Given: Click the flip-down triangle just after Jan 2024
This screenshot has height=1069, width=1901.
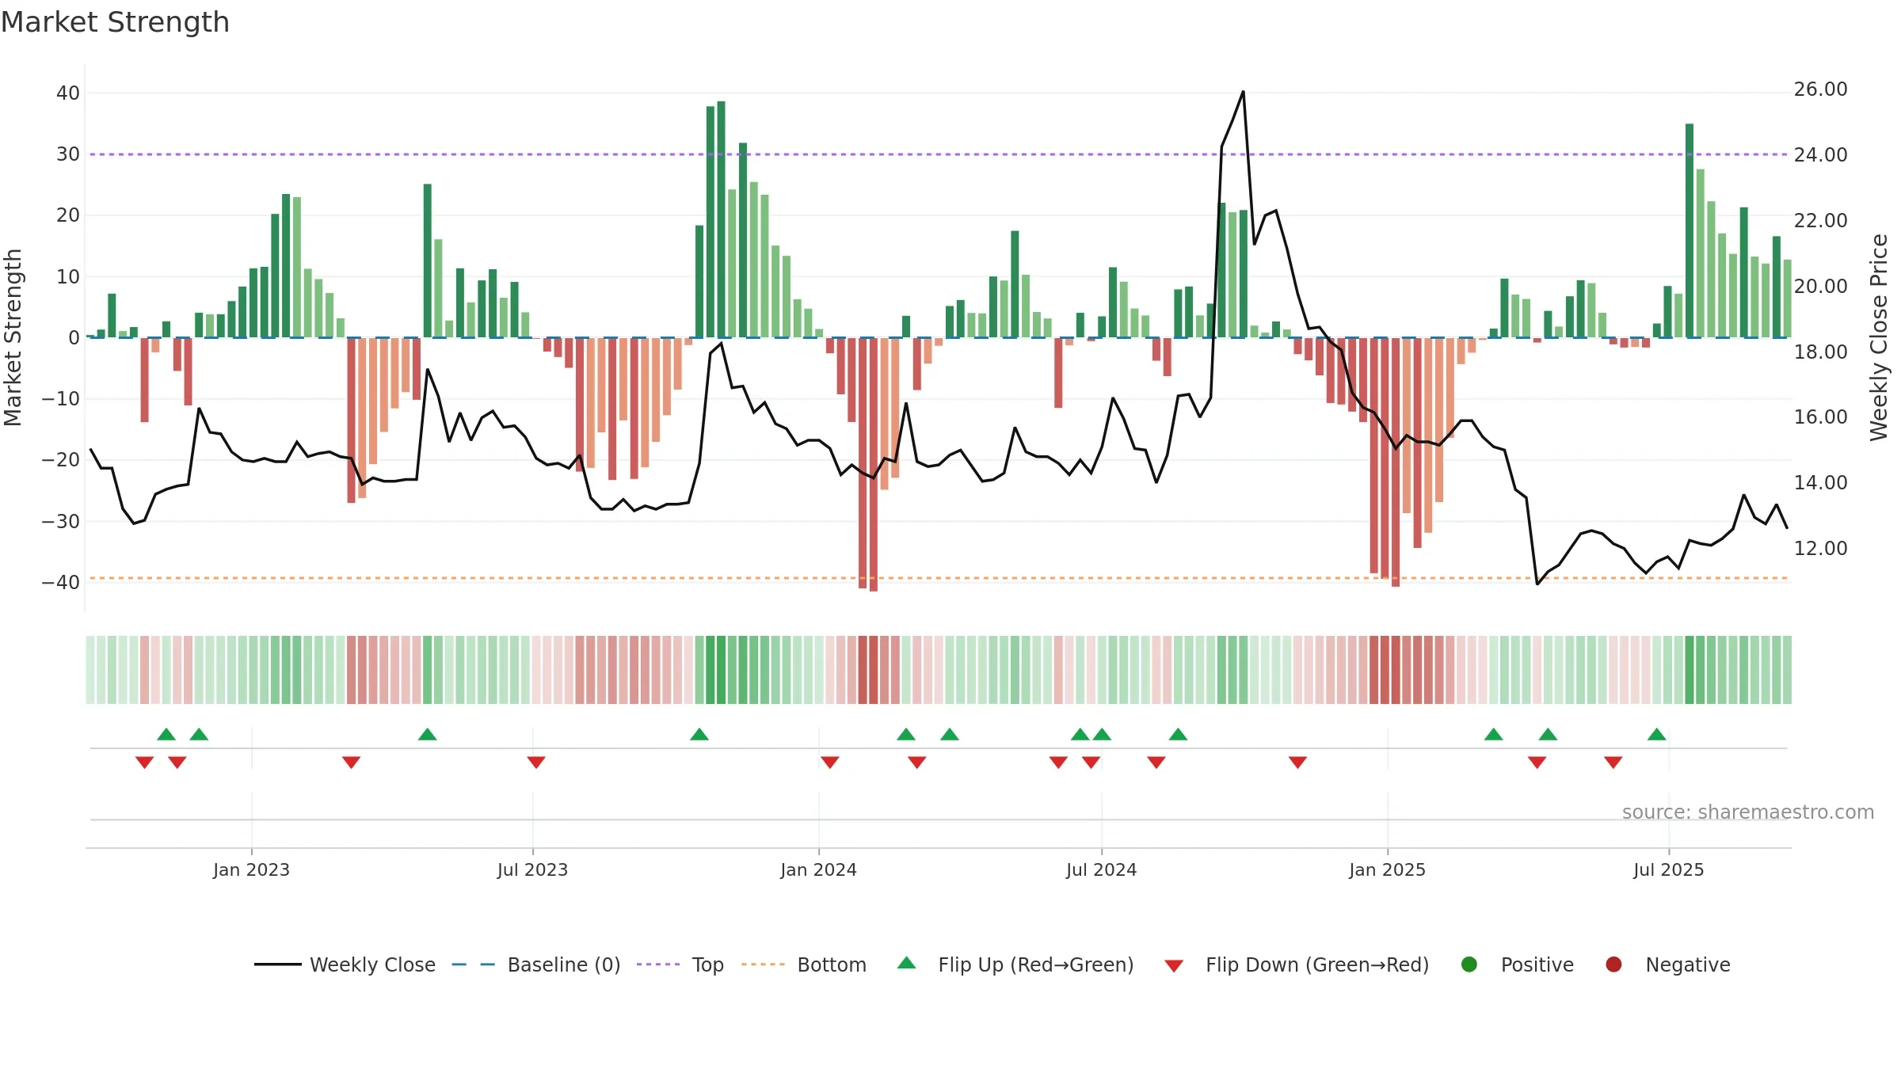Looking at the screenshot, I should pos(830,763).
